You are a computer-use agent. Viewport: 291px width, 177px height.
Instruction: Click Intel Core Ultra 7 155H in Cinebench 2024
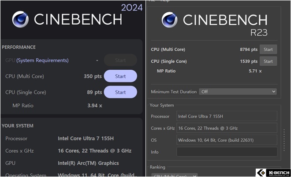pyautogui.click(x=86, y=138)
